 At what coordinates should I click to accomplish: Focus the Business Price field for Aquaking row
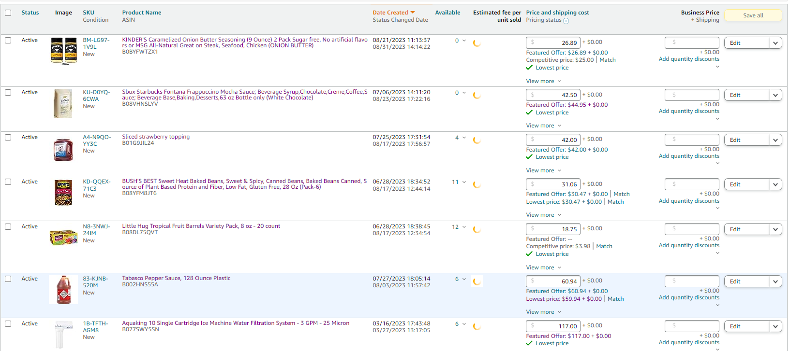click(x=692, y=326)
